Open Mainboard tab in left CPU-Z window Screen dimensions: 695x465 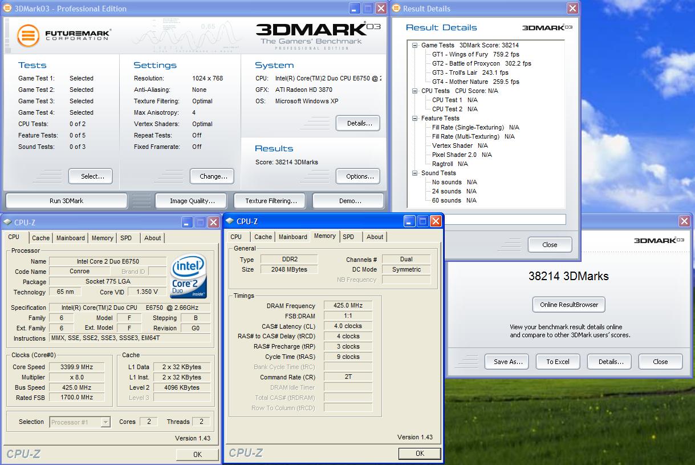pyautogui.click(x=71, y=238)
